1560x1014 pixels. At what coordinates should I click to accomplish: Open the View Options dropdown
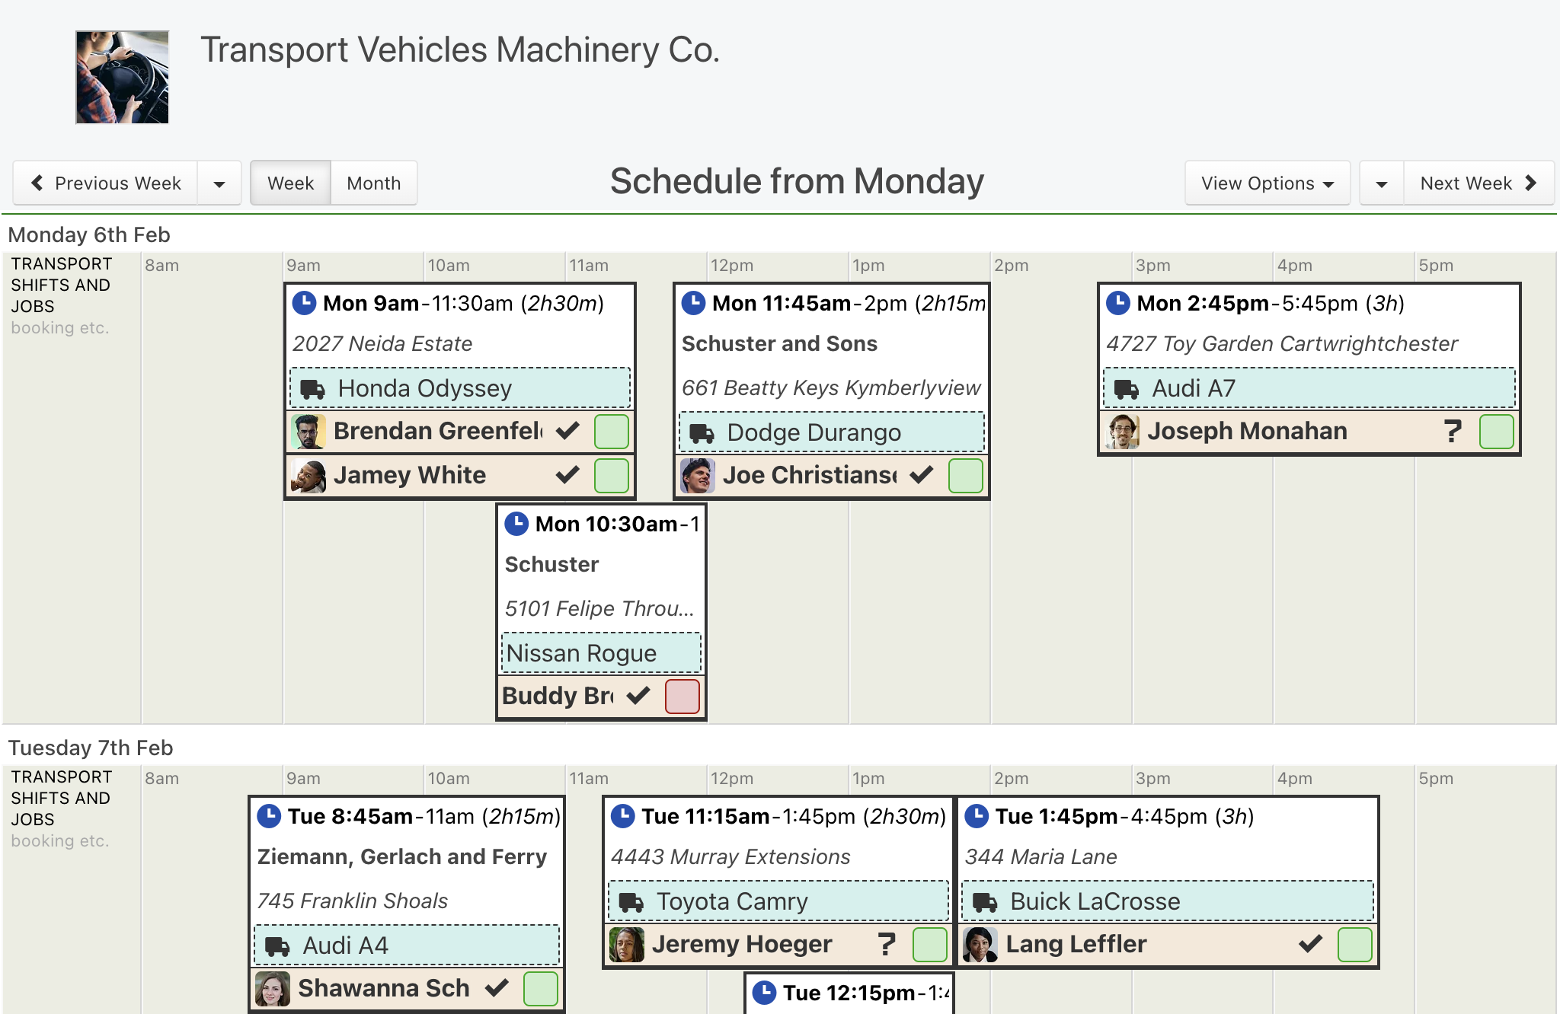coord(1267,183)
